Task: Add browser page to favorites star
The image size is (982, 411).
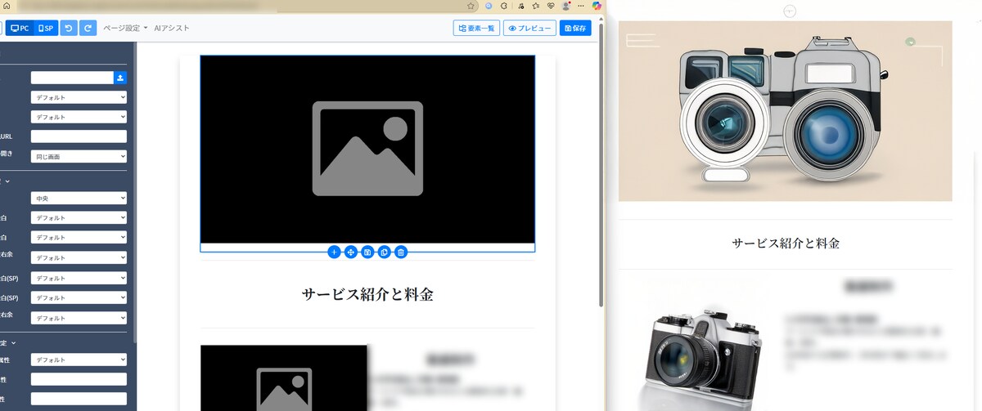Action: [471, 6]
